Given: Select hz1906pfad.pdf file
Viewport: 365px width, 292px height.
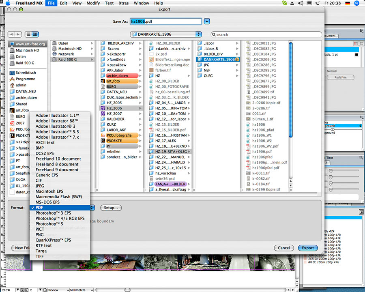Looking at the screenshot, I should coord(266,168).
